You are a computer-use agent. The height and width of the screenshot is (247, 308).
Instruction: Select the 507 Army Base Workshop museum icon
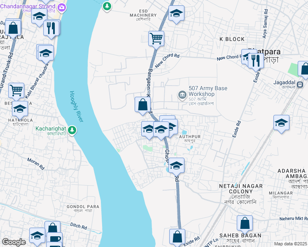pos(182,95)
